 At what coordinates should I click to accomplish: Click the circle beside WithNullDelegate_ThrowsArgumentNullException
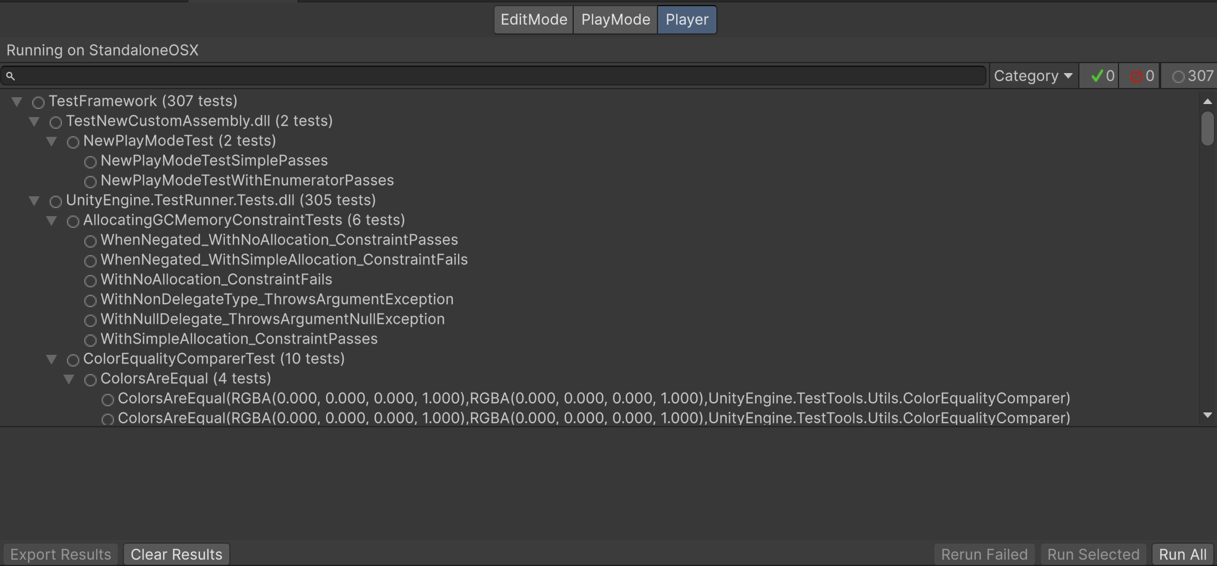[90, 320]
